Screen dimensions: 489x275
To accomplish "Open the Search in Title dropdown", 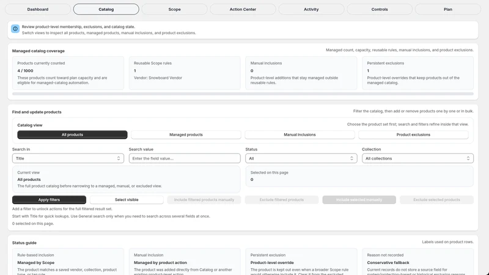I will pyautogui.click(x=68, y=158).
